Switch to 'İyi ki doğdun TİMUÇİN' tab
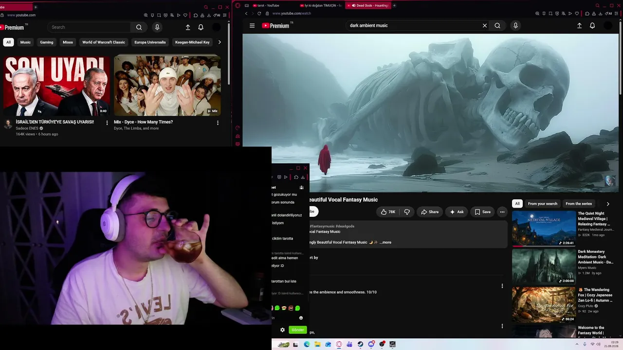 (x=321, y=5)
